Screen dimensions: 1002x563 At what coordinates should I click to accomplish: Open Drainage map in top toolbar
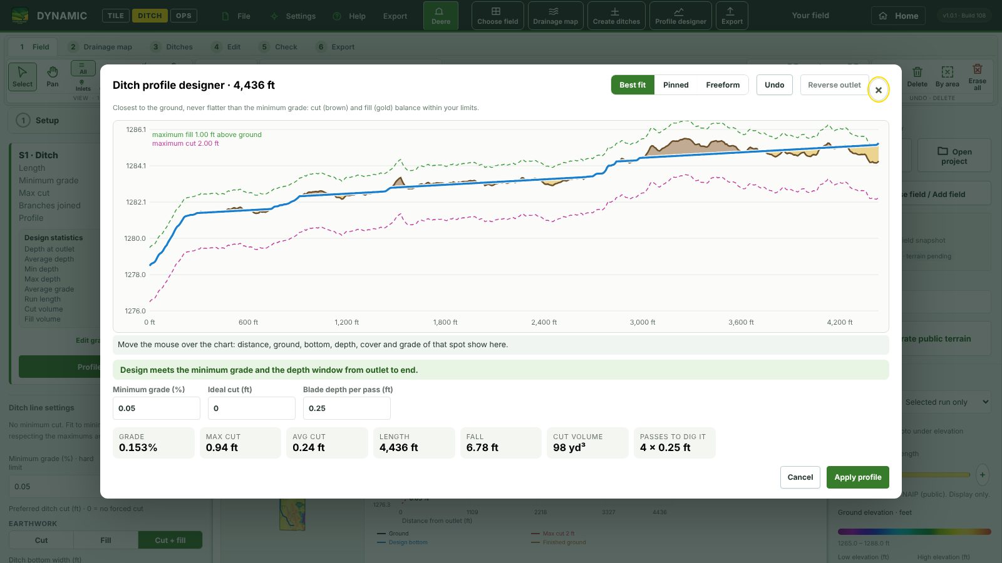[x=555, y=16]
